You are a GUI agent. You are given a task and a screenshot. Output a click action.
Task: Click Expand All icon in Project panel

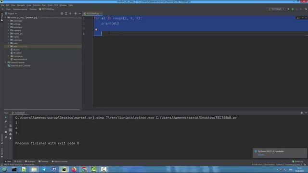point(66,13)
